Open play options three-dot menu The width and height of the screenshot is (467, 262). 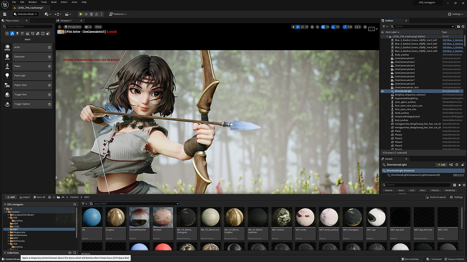pyautogui.click(x=102, y=14)
